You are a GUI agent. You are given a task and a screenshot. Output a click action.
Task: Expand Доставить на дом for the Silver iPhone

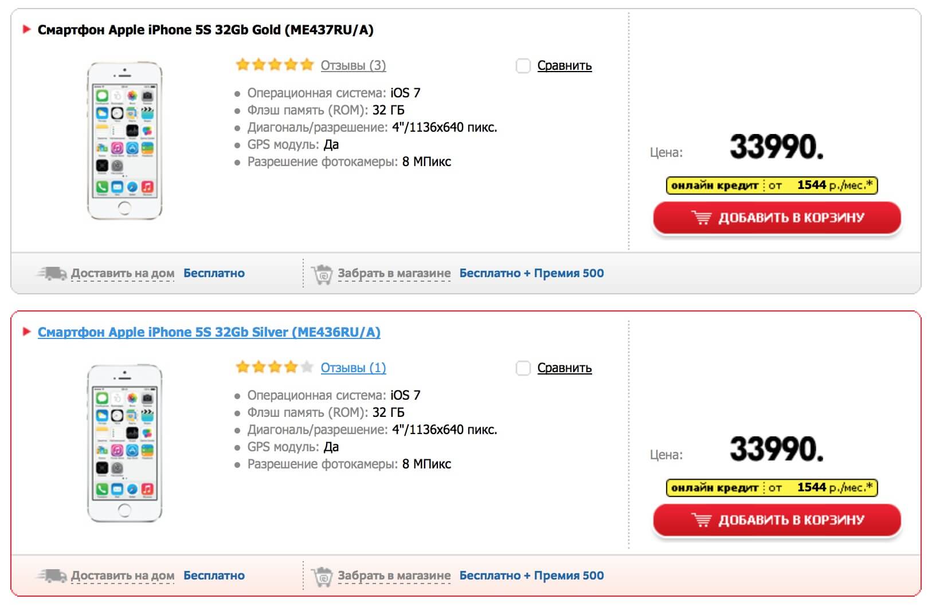(x=123, y=576)
